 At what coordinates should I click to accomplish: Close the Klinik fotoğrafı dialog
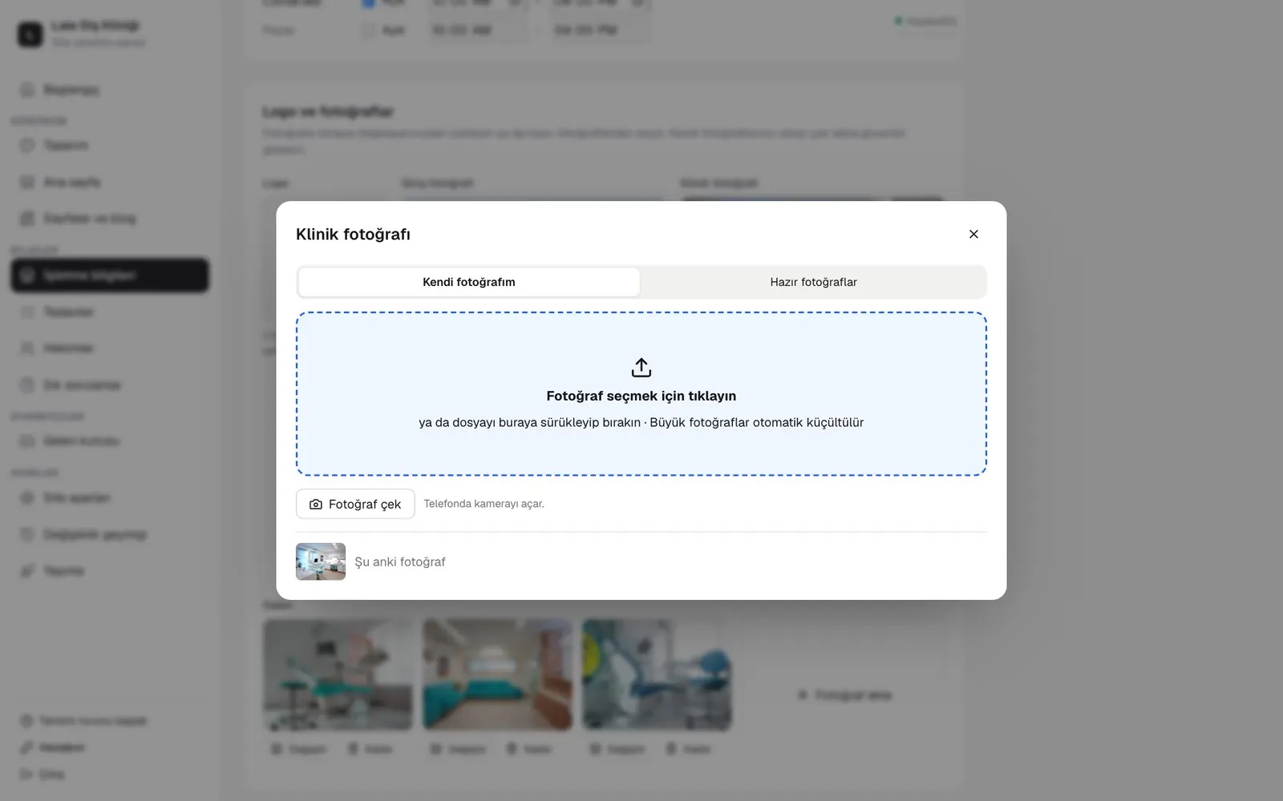coord(973,234)
